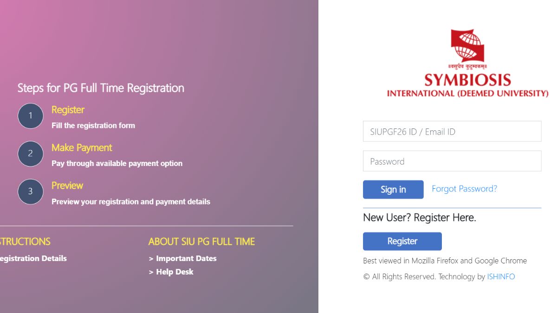The image size is (557, 313).
Task: Click the step 3 circle icon
Action: 31,192
